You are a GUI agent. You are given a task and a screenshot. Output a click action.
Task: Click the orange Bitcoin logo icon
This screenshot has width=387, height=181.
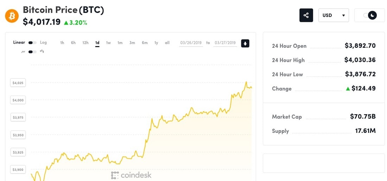pos(12,16)
